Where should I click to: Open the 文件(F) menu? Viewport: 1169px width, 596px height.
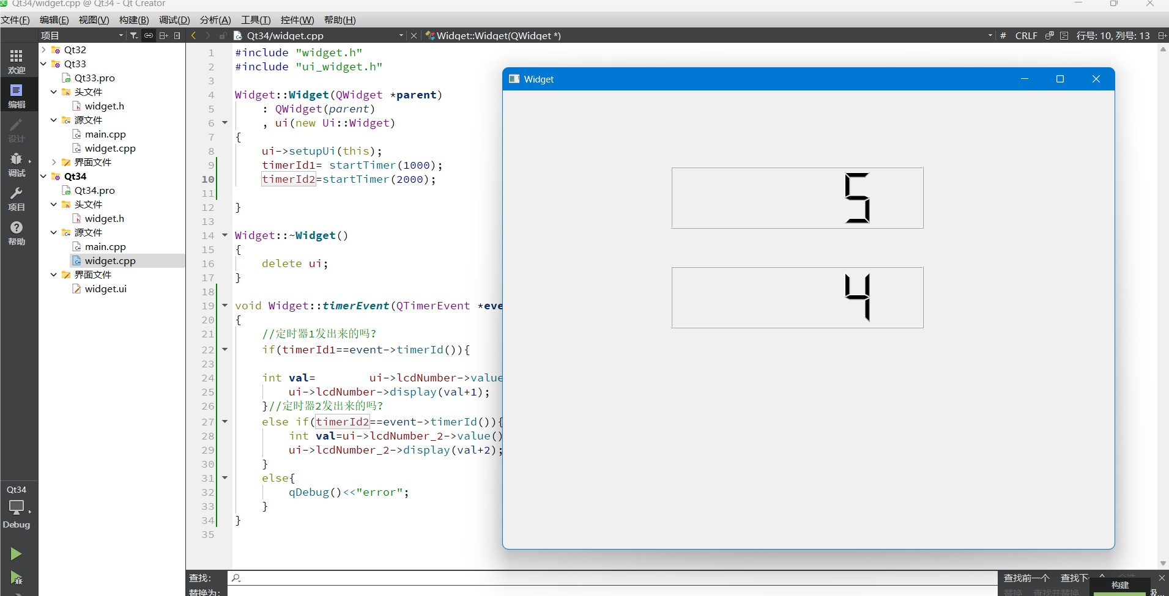pos(15,20)
